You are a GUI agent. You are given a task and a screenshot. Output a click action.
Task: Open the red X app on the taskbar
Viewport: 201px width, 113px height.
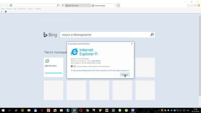click(x=42, y=110)
